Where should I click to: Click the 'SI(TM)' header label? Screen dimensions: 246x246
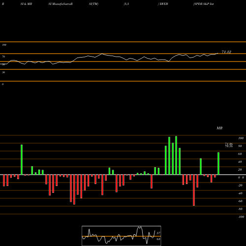(93, 4)
